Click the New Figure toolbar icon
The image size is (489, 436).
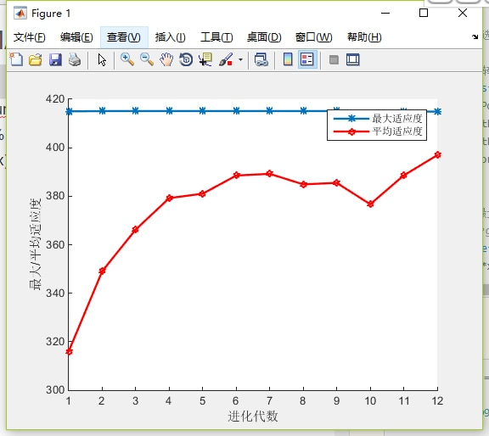click(x=16, y=59)
